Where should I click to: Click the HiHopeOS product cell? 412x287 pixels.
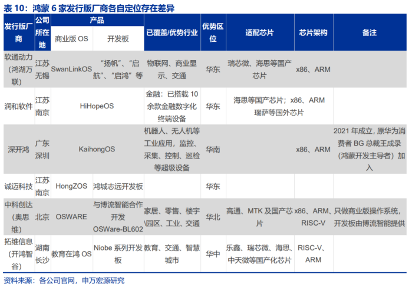(x=97, y=106)
